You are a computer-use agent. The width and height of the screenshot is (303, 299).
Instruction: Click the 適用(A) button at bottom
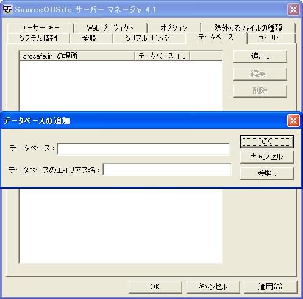pyautogui.click(x=270, y=287)
